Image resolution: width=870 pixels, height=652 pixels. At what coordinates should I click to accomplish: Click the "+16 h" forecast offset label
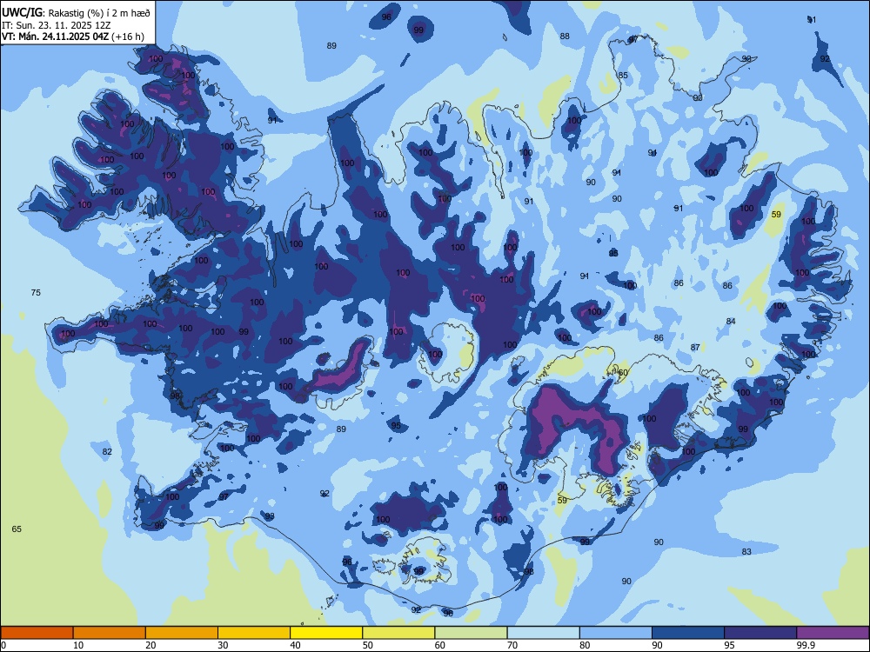coord(128,37)
